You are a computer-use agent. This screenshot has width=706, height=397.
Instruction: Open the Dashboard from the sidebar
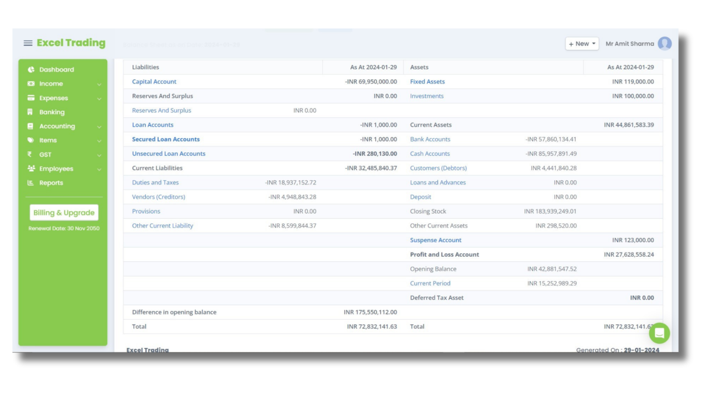[56, 69]
